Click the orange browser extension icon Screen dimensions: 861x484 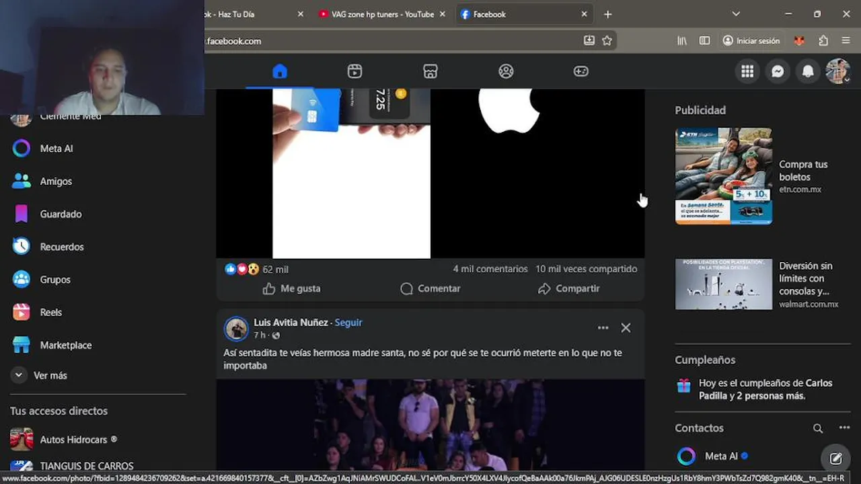coord(799,41)
